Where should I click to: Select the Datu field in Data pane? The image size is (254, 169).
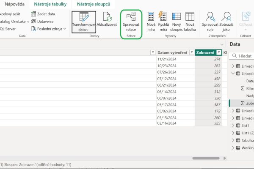click(x=250, y=81)
